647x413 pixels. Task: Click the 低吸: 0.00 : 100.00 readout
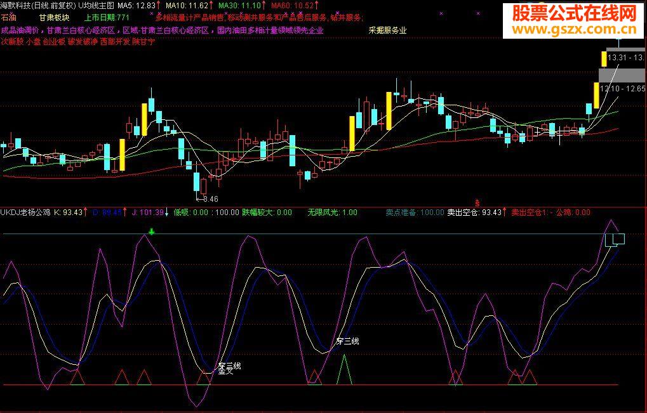(x=206, y=213)
